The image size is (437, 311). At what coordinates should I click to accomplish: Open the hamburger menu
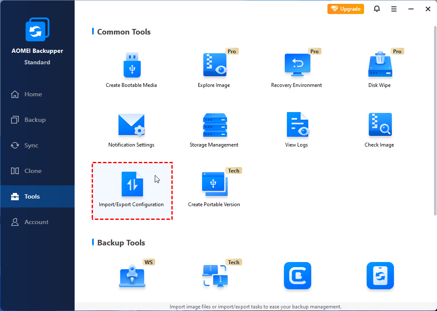(394, 9)
